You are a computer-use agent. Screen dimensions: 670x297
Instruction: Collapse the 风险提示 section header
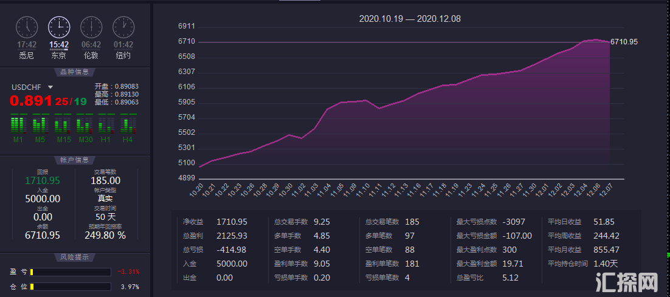tap(75, 257)
